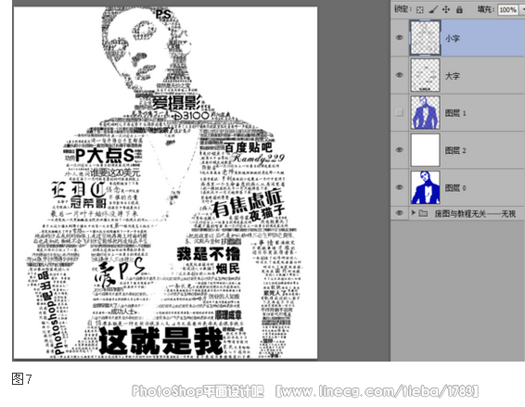Hide the 图层 0 layer via eye icon
The width and height of the screenshot is (525, 407).
pos(399,187)
